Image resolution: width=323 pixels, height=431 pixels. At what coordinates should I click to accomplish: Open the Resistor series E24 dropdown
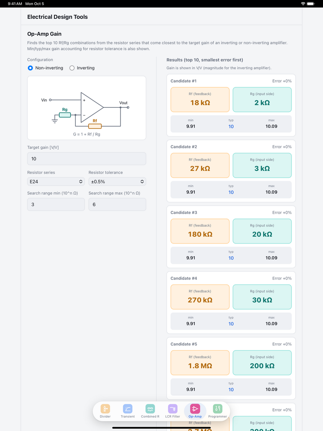(x=56, y=181)
